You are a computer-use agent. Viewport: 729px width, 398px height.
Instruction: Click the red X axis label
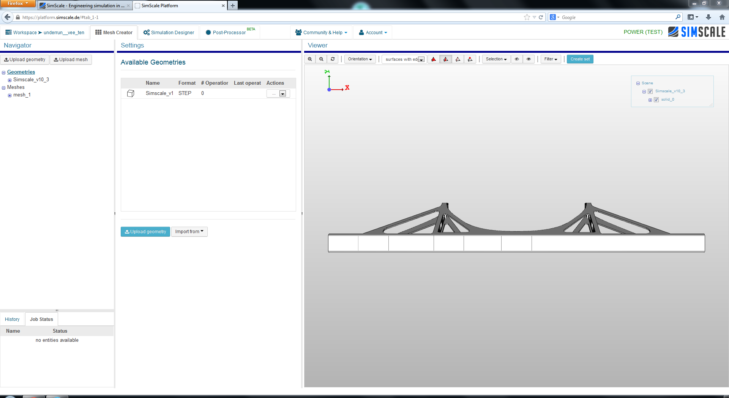coord(347,88)
